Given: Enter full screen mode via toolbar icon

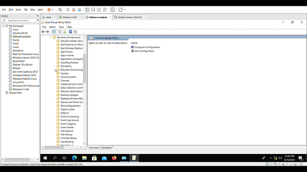Looking at the screenshot, I should click(99, 9).
